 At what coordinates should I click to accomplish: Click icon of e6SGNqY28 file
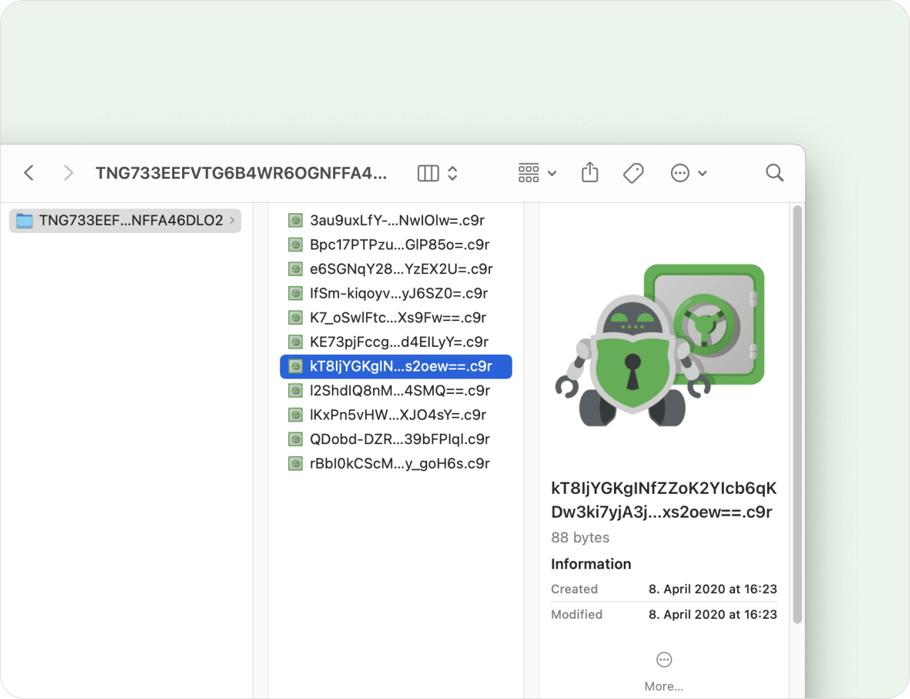295,269
